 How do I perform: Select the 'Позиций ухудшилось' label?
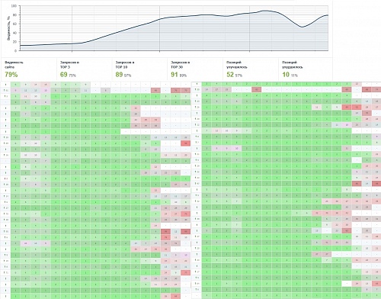point(293,65)
